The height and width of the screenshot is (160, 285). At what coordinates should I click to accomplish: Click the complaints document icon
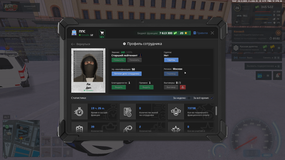[127, 112]
